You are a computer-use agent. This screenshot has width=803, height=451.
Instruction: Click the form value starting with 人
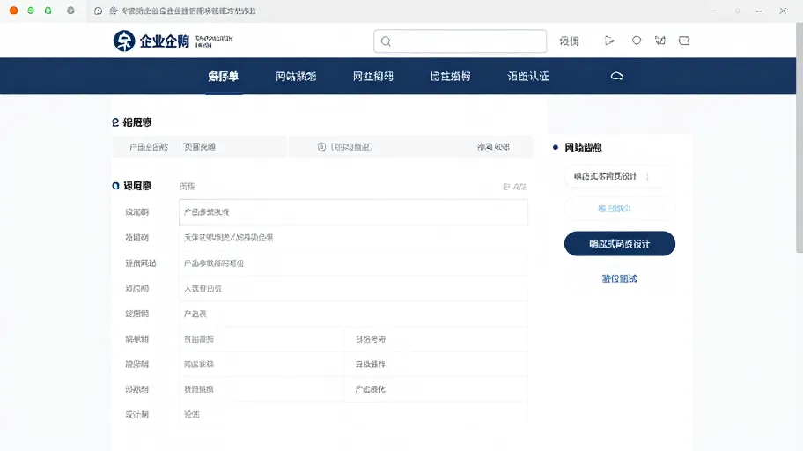[x=203, y=289]
